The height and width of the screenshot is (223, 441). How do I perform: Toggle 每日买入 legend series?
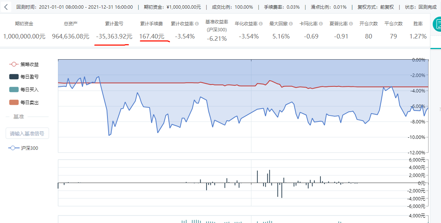click(24, 90)
